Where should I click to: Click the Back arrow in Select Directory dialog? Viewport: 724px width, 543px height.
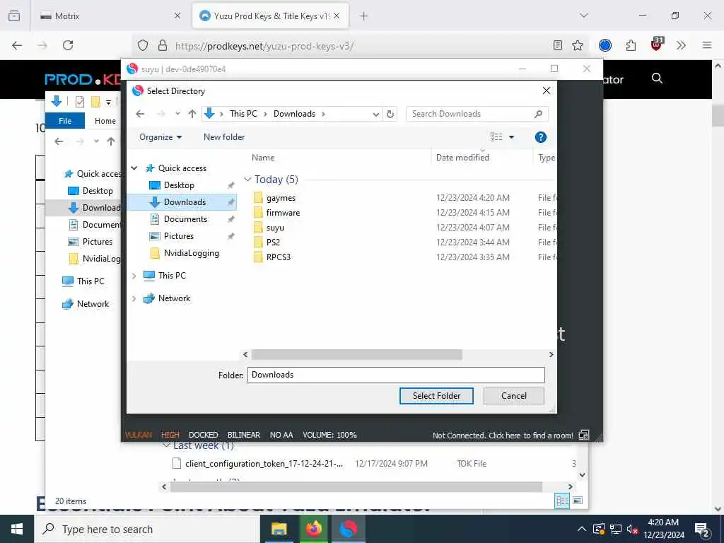[x=141, y=114]
